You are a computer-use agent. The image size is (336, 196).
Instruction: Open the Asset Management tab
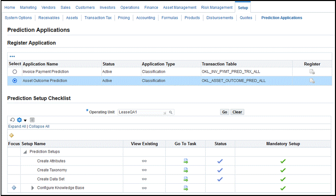(x=180, y=8)
